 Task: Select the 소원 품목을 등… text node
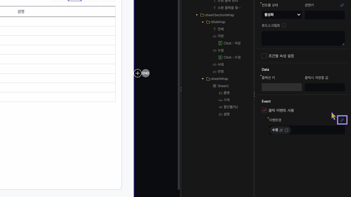coord(229,8)
